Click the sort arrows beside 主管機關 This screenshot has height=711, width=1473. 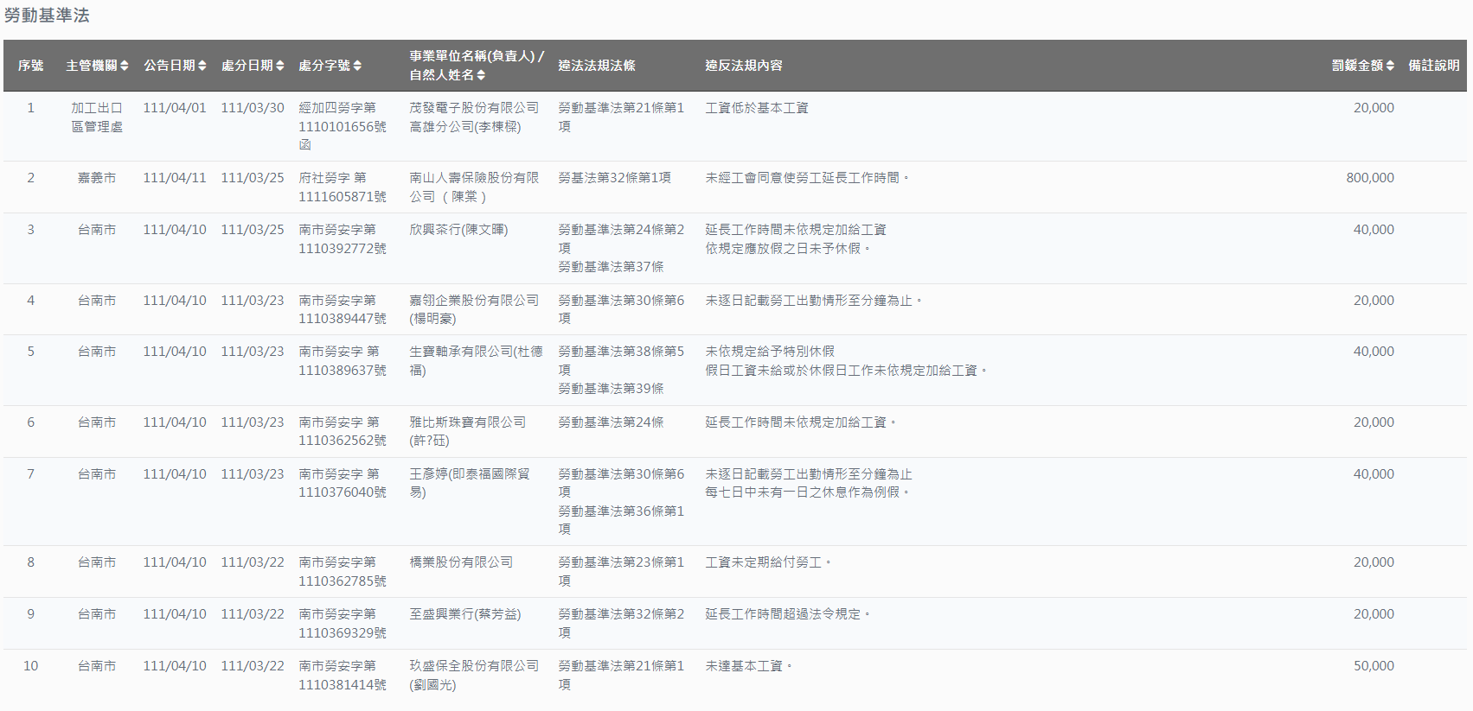pyautogui.click(x=125, y=66)
